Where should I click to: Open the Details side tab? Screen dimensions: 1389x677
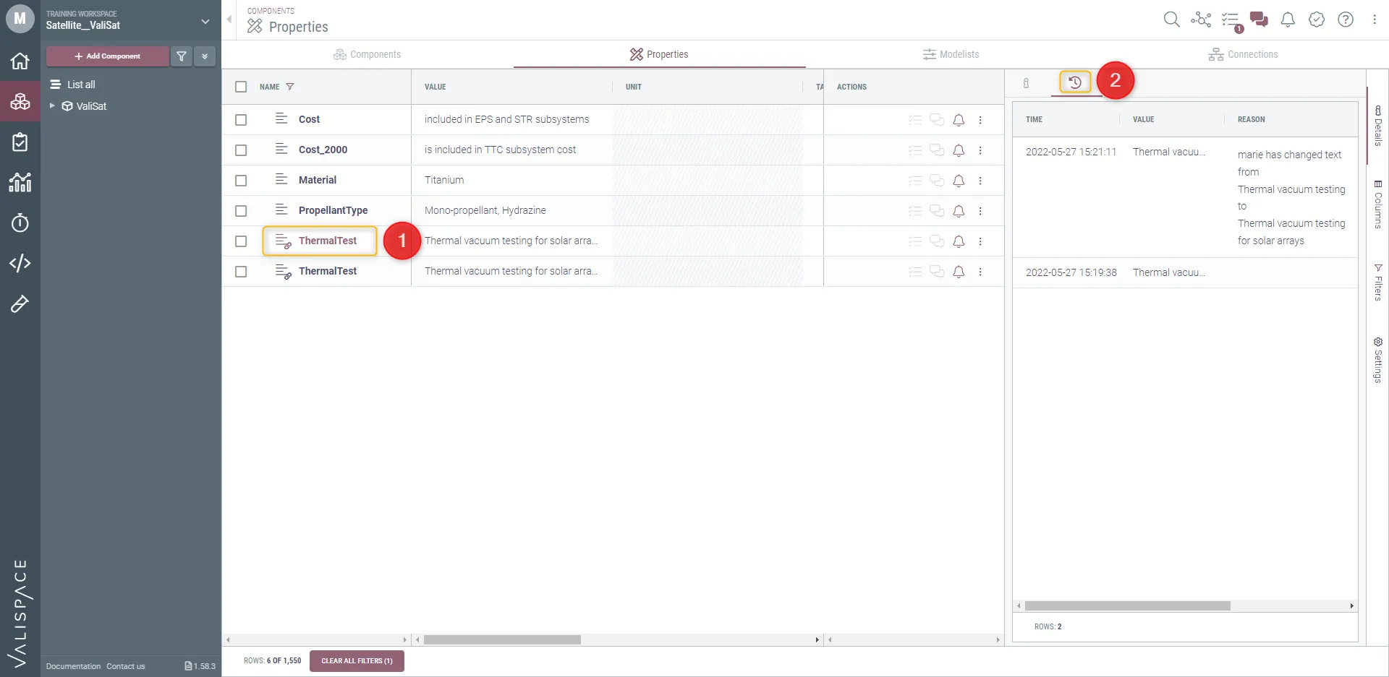tap(1378, 126)
